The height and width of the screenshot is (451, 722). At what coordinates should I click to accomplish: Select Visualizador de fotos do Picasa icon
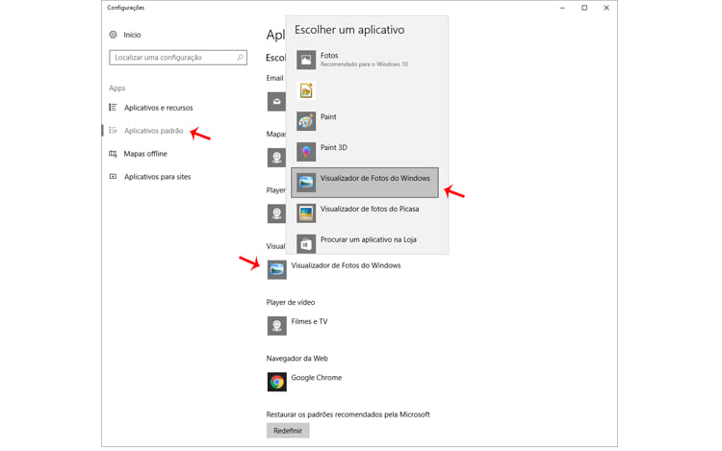click(x=306, y=213)
